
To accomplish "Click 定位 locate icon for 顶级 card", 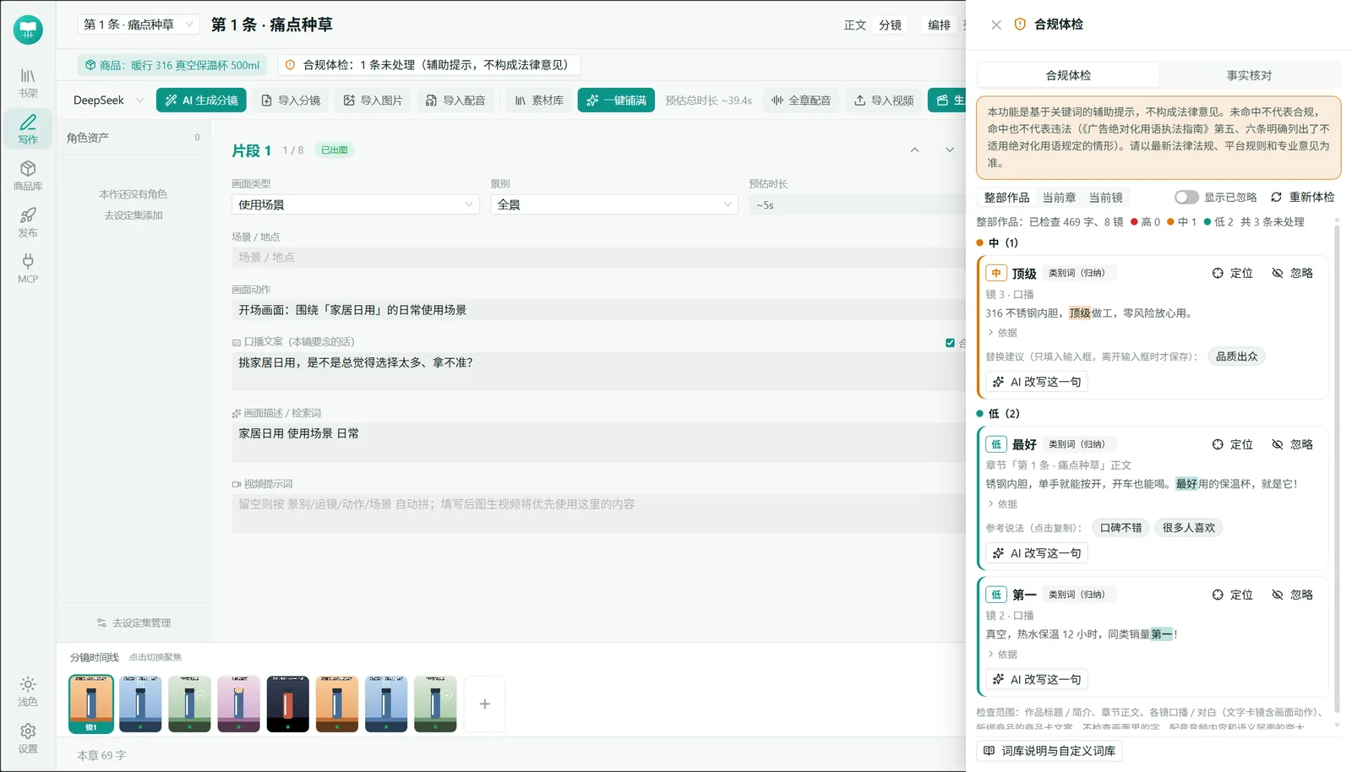I will coord(1233,273).
